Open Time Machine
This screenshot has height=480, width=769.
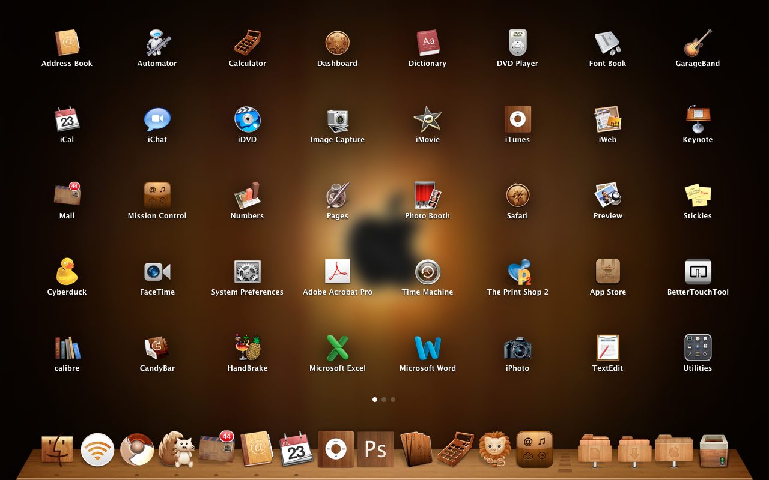pyautogui.click(x=428, y=271)
